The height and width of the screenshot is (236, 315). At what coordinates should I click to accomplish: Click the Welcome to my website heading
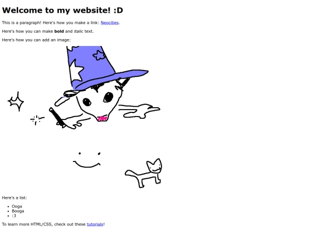click(x=62, y=10)
